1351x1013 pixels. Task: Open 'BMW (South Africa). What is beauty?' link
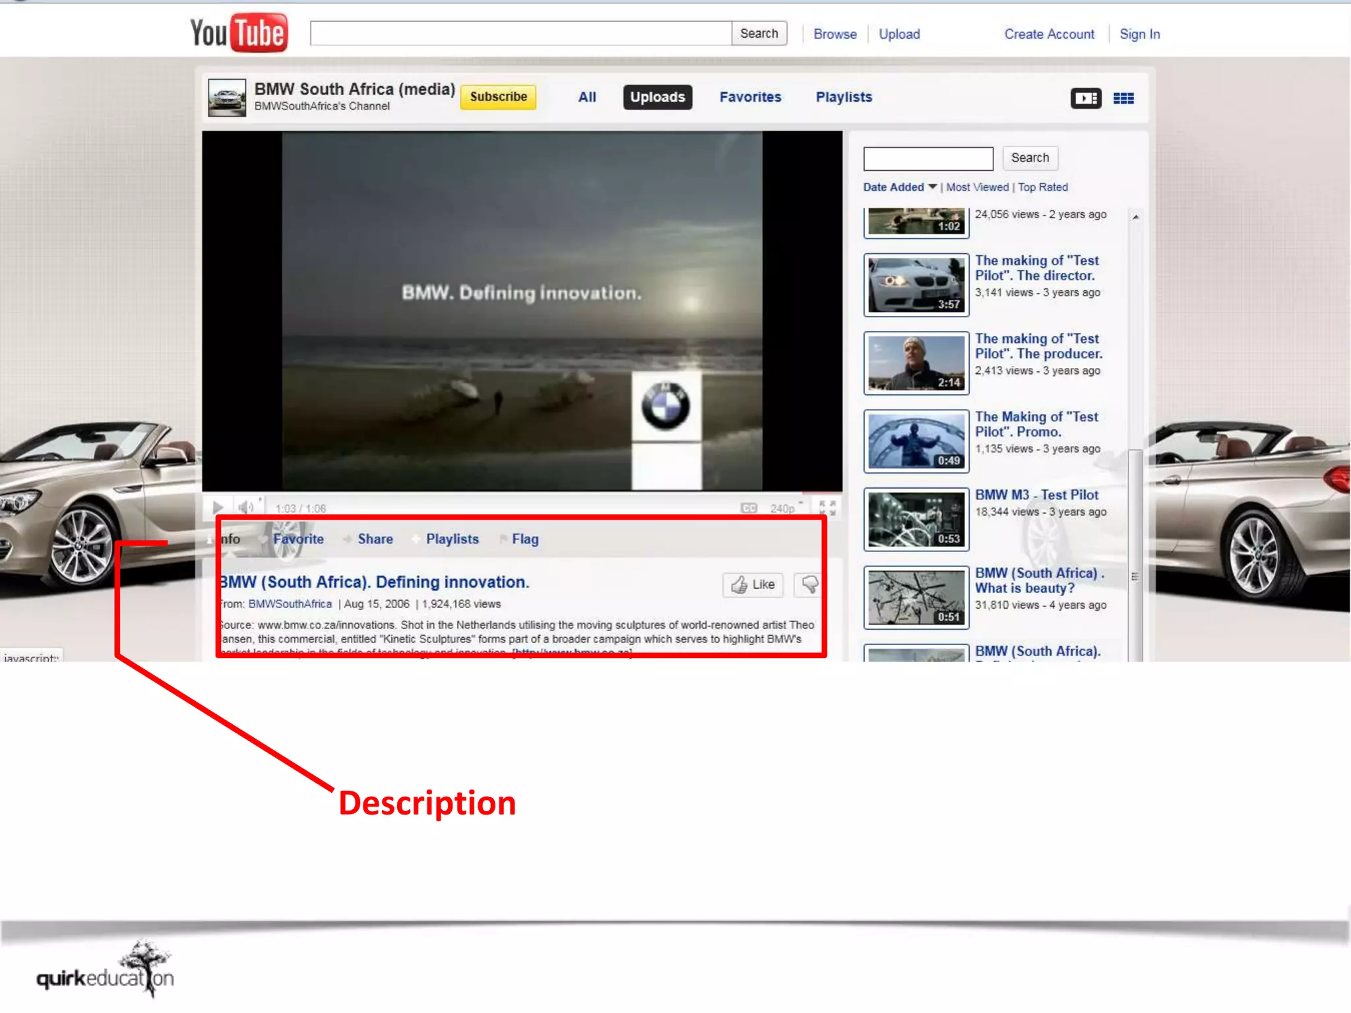click(1039, 580)
